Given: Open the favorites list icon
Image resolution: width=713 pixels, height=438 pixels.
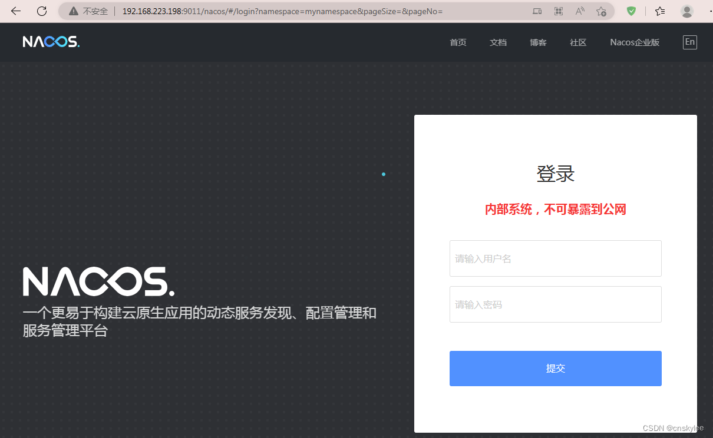Looking at the screenshot, I should [660, 11].
